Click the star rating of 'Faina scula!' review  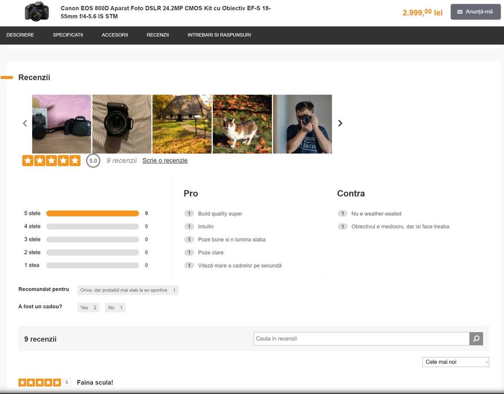40,382
